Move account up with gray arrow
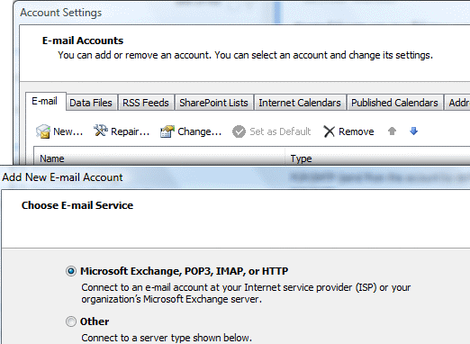 (x=392, y=131)
